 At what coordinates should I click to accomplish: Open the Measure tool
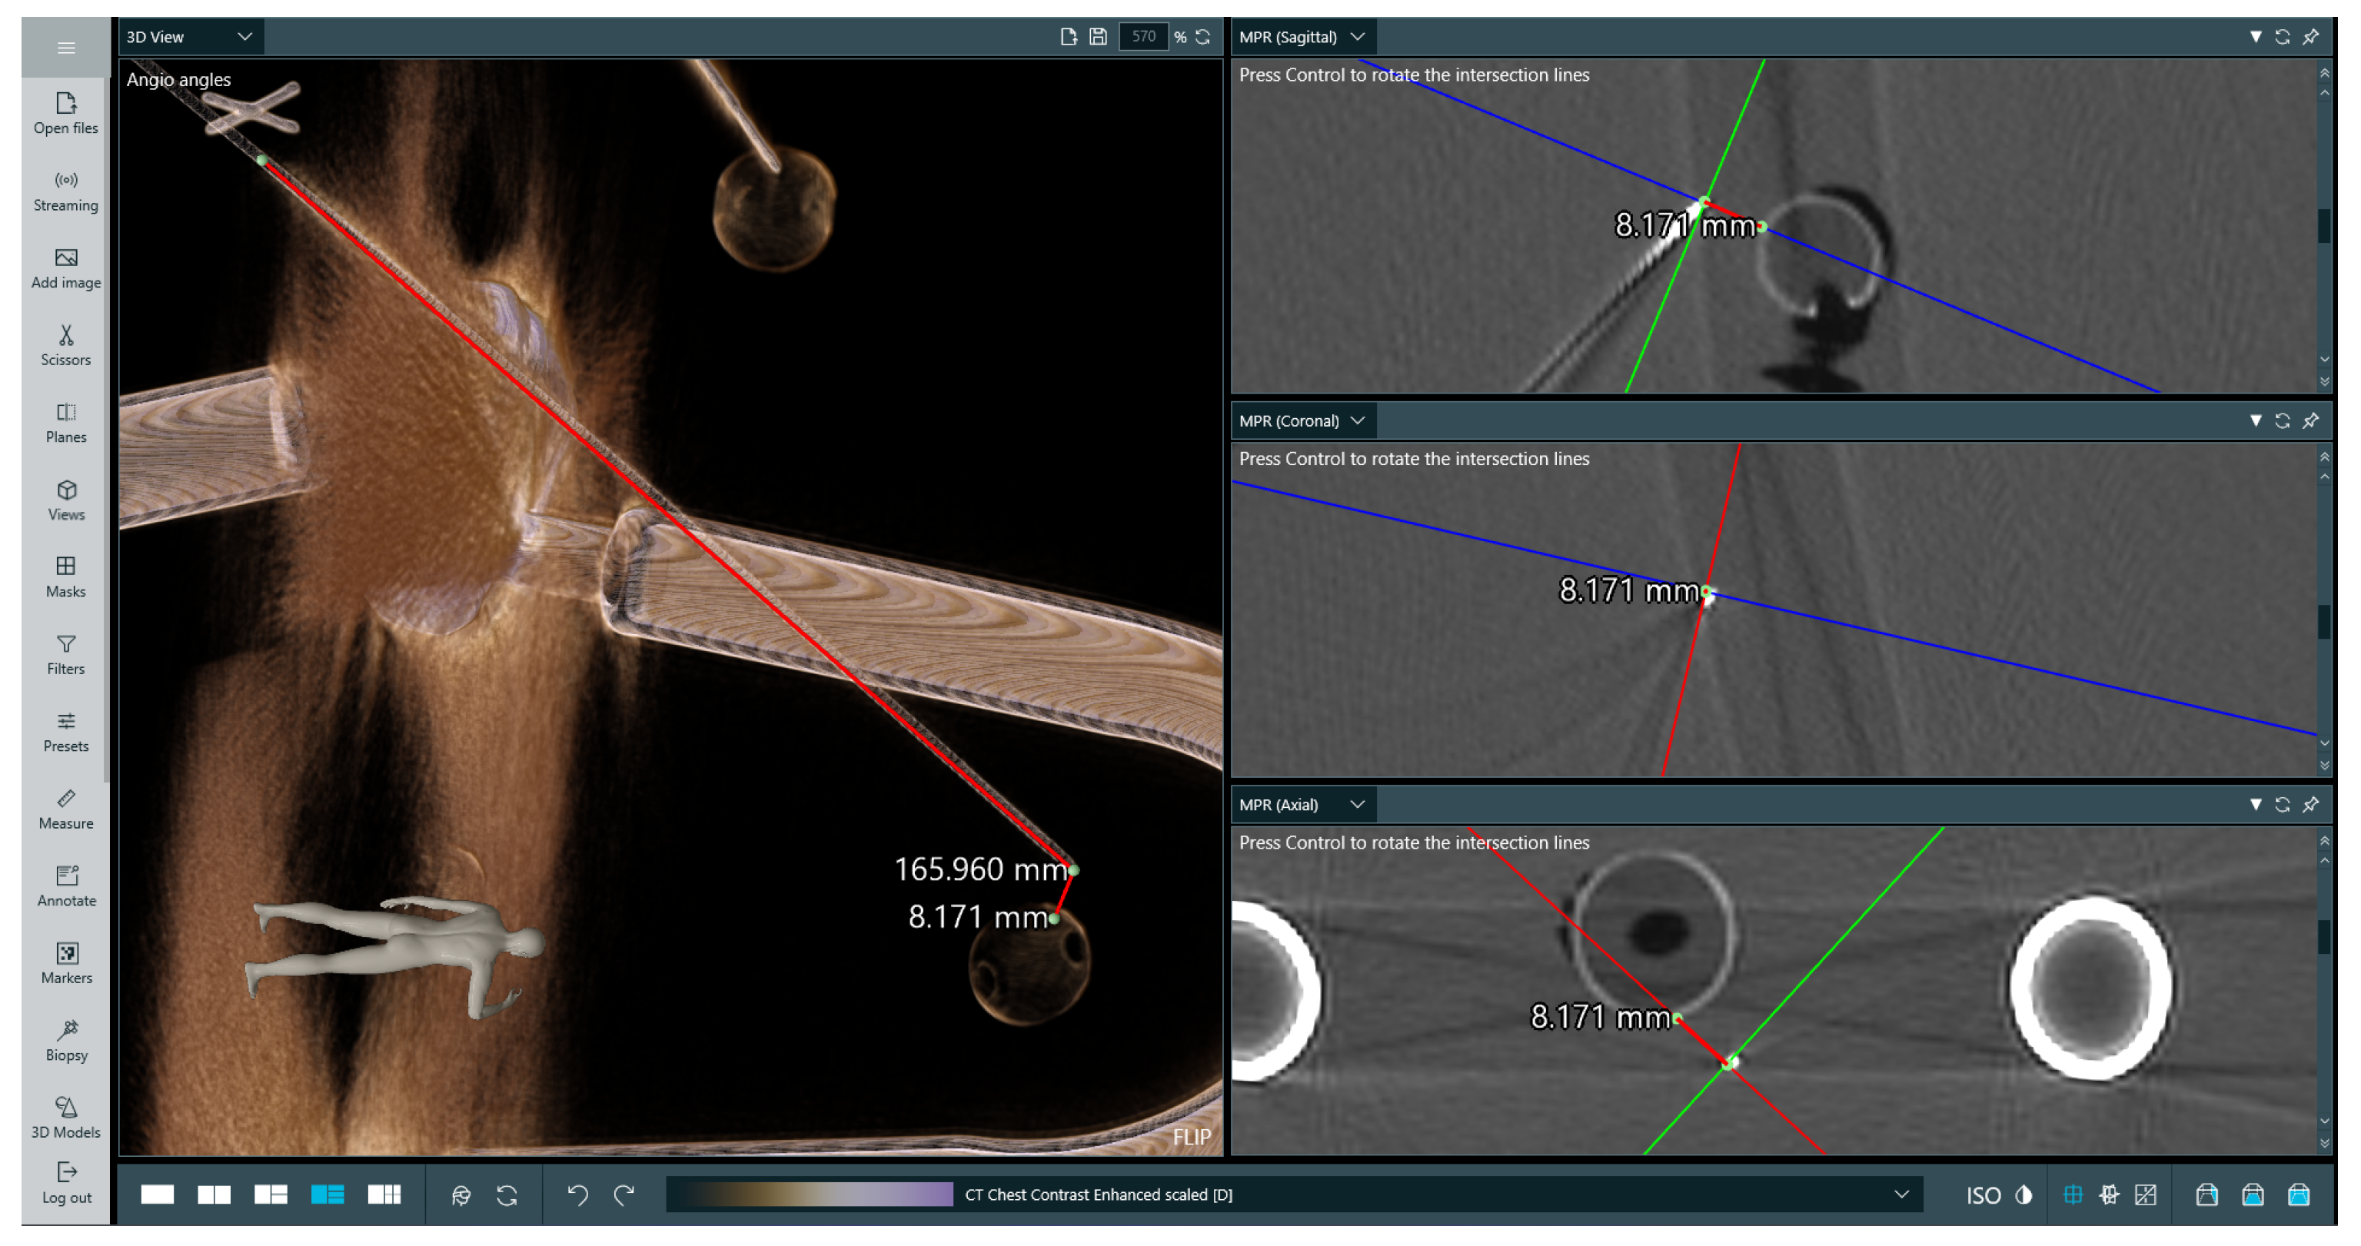[x=66, y=808]
